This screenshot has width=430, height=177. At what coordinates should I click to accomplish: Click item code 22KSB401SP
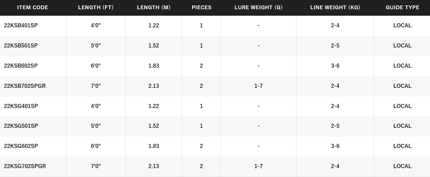[21, 26]
